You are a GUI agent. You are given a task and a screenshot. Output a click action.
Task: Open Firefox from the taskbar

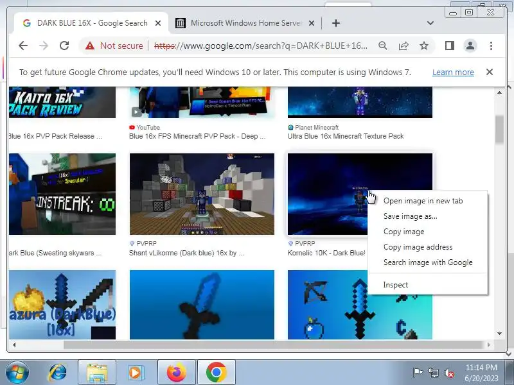[176, 373]
